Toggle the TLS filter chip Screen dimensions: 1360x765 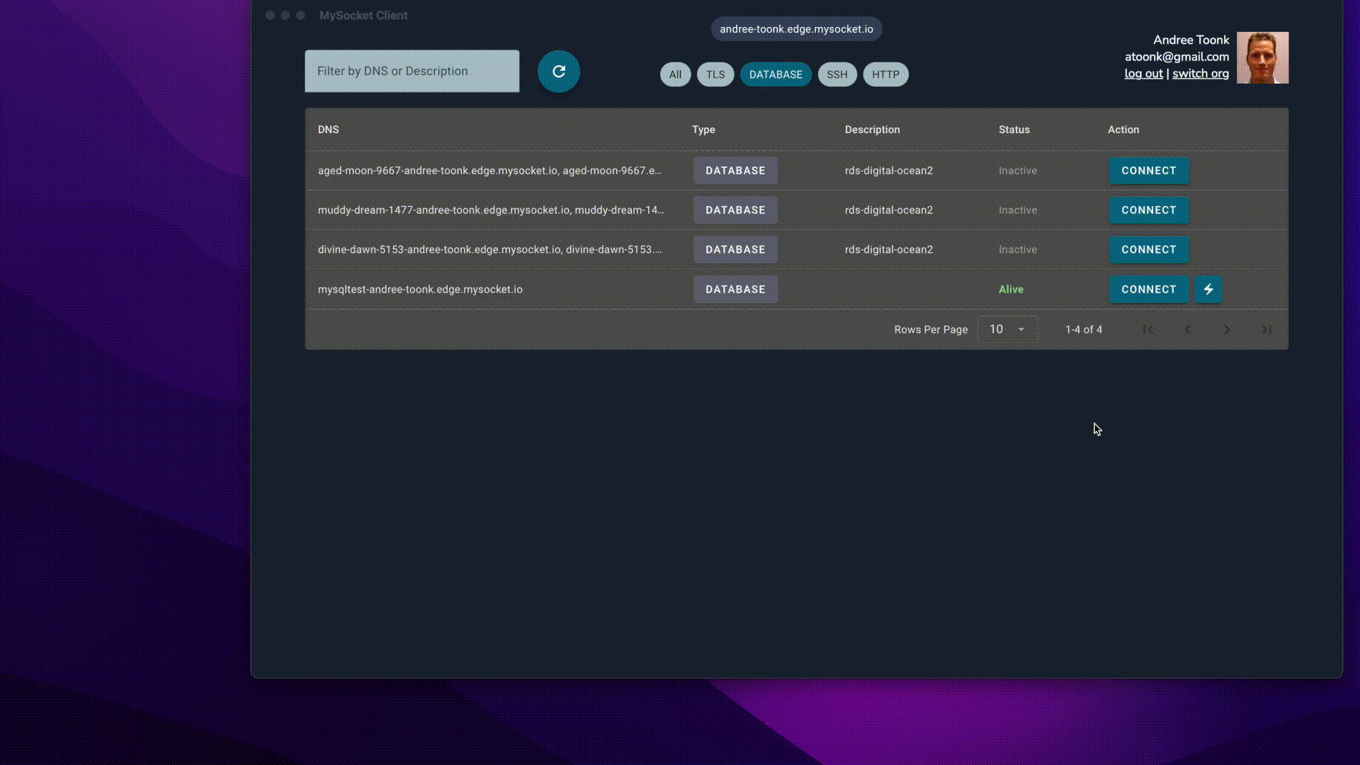click(x=715, y=74)
